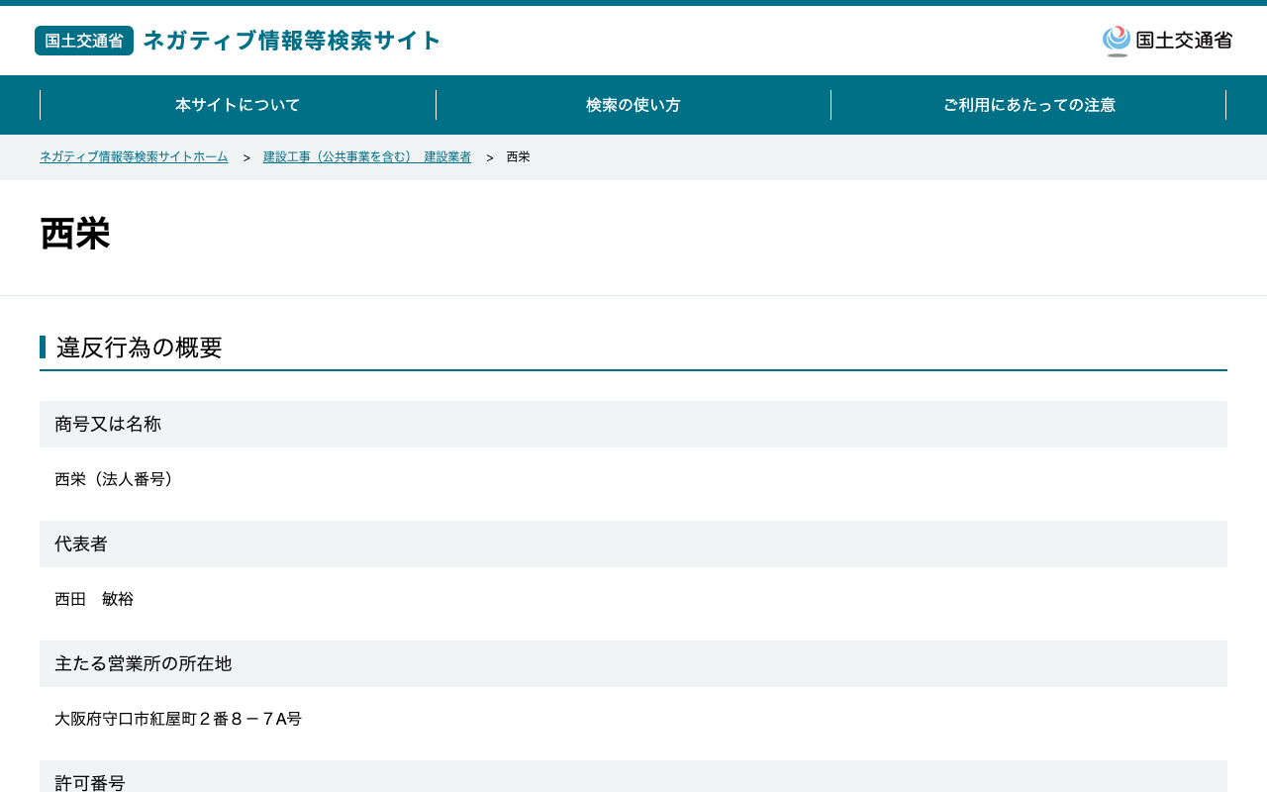The image size is (1267, 792).
Task: Open the 建設工事（公共事業を含む）建設業者 breadcrumb
Action: (367, 157)
